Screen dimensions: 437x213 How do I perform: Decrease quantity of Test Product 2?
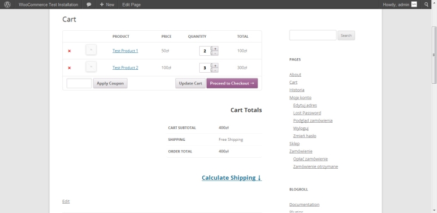[x=214, y=70]
